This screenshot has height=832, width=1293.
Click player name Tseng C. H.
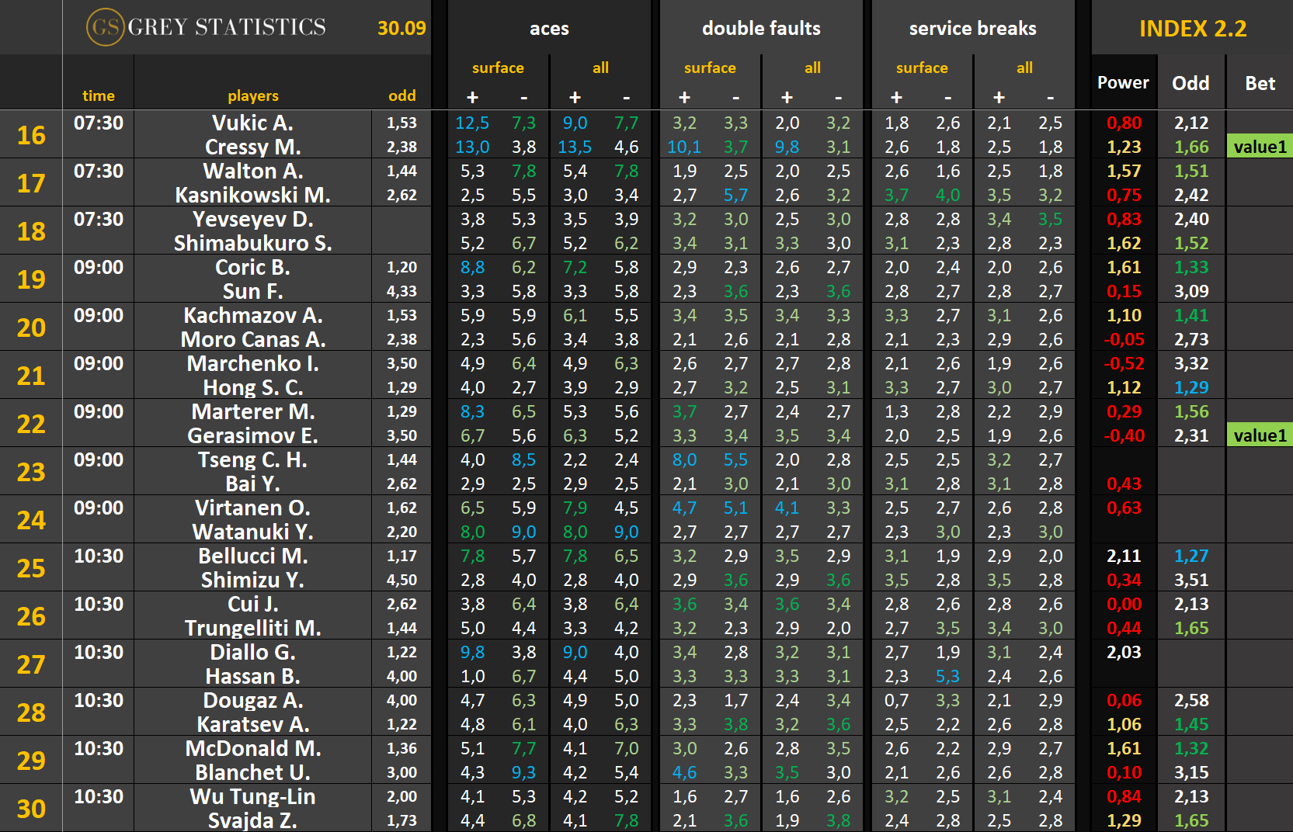[x=253, y=459]
